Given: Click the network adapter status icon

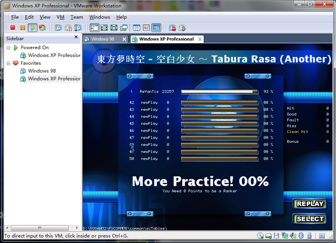Looking at the screenshot, I should [285, 236].
